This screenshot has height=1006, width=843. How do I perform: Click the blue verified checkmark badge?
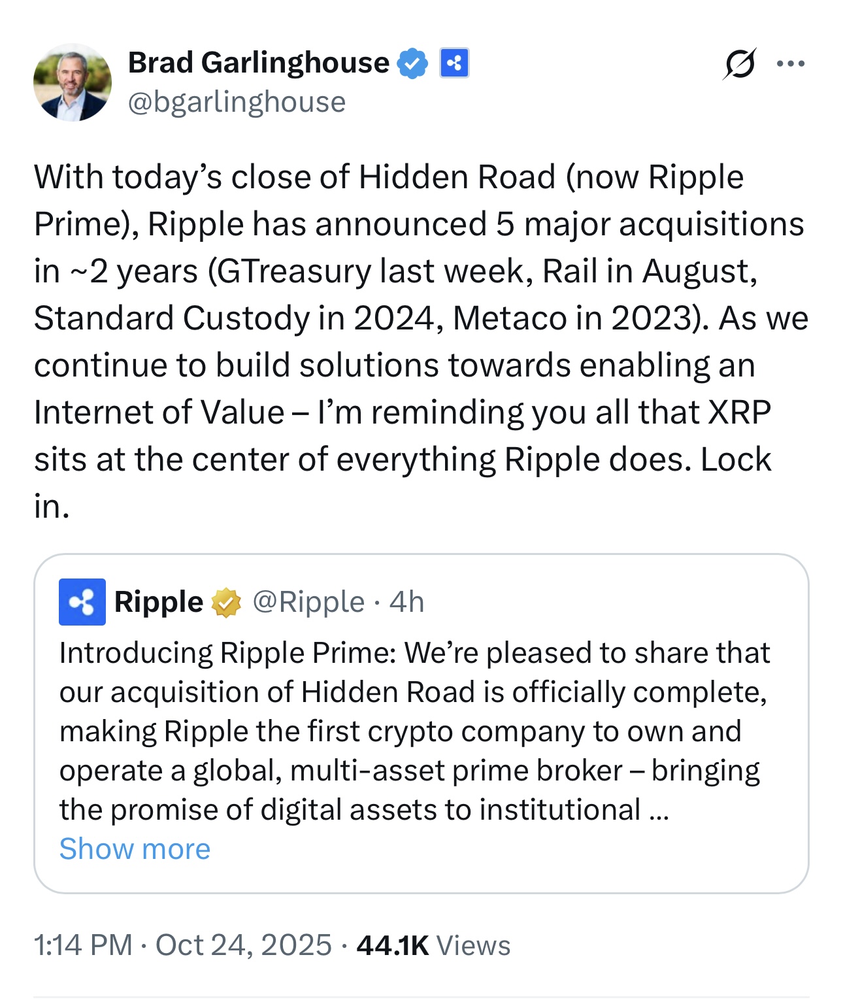412,63
